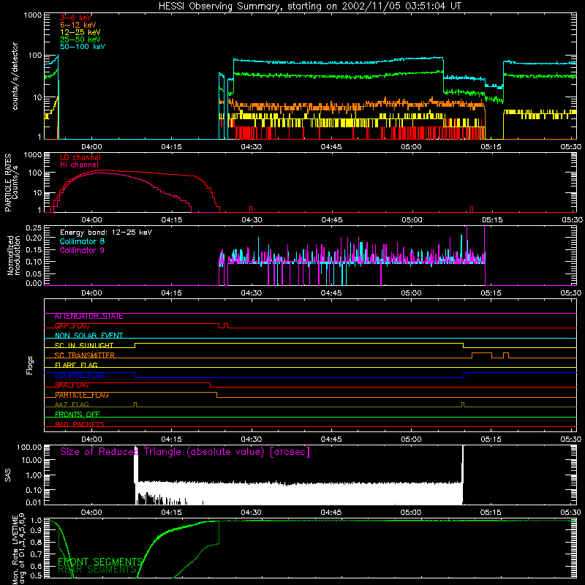The height and width of the screenshot is (585, 585).
Task: Select the green '25-50 keV' legend label
Action: click(80, 39)
